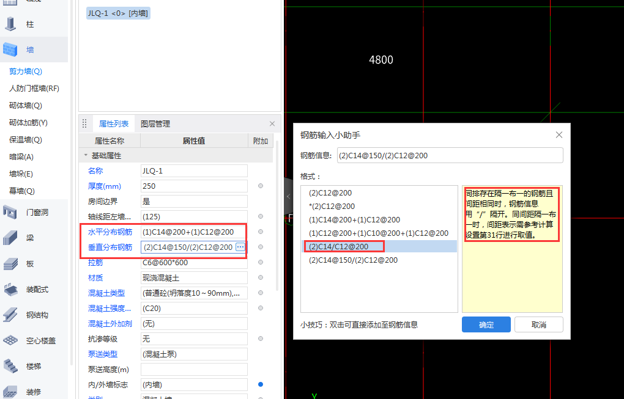Select 幕墙(Q) component type

pyautogui.click(x=21, y=191)
